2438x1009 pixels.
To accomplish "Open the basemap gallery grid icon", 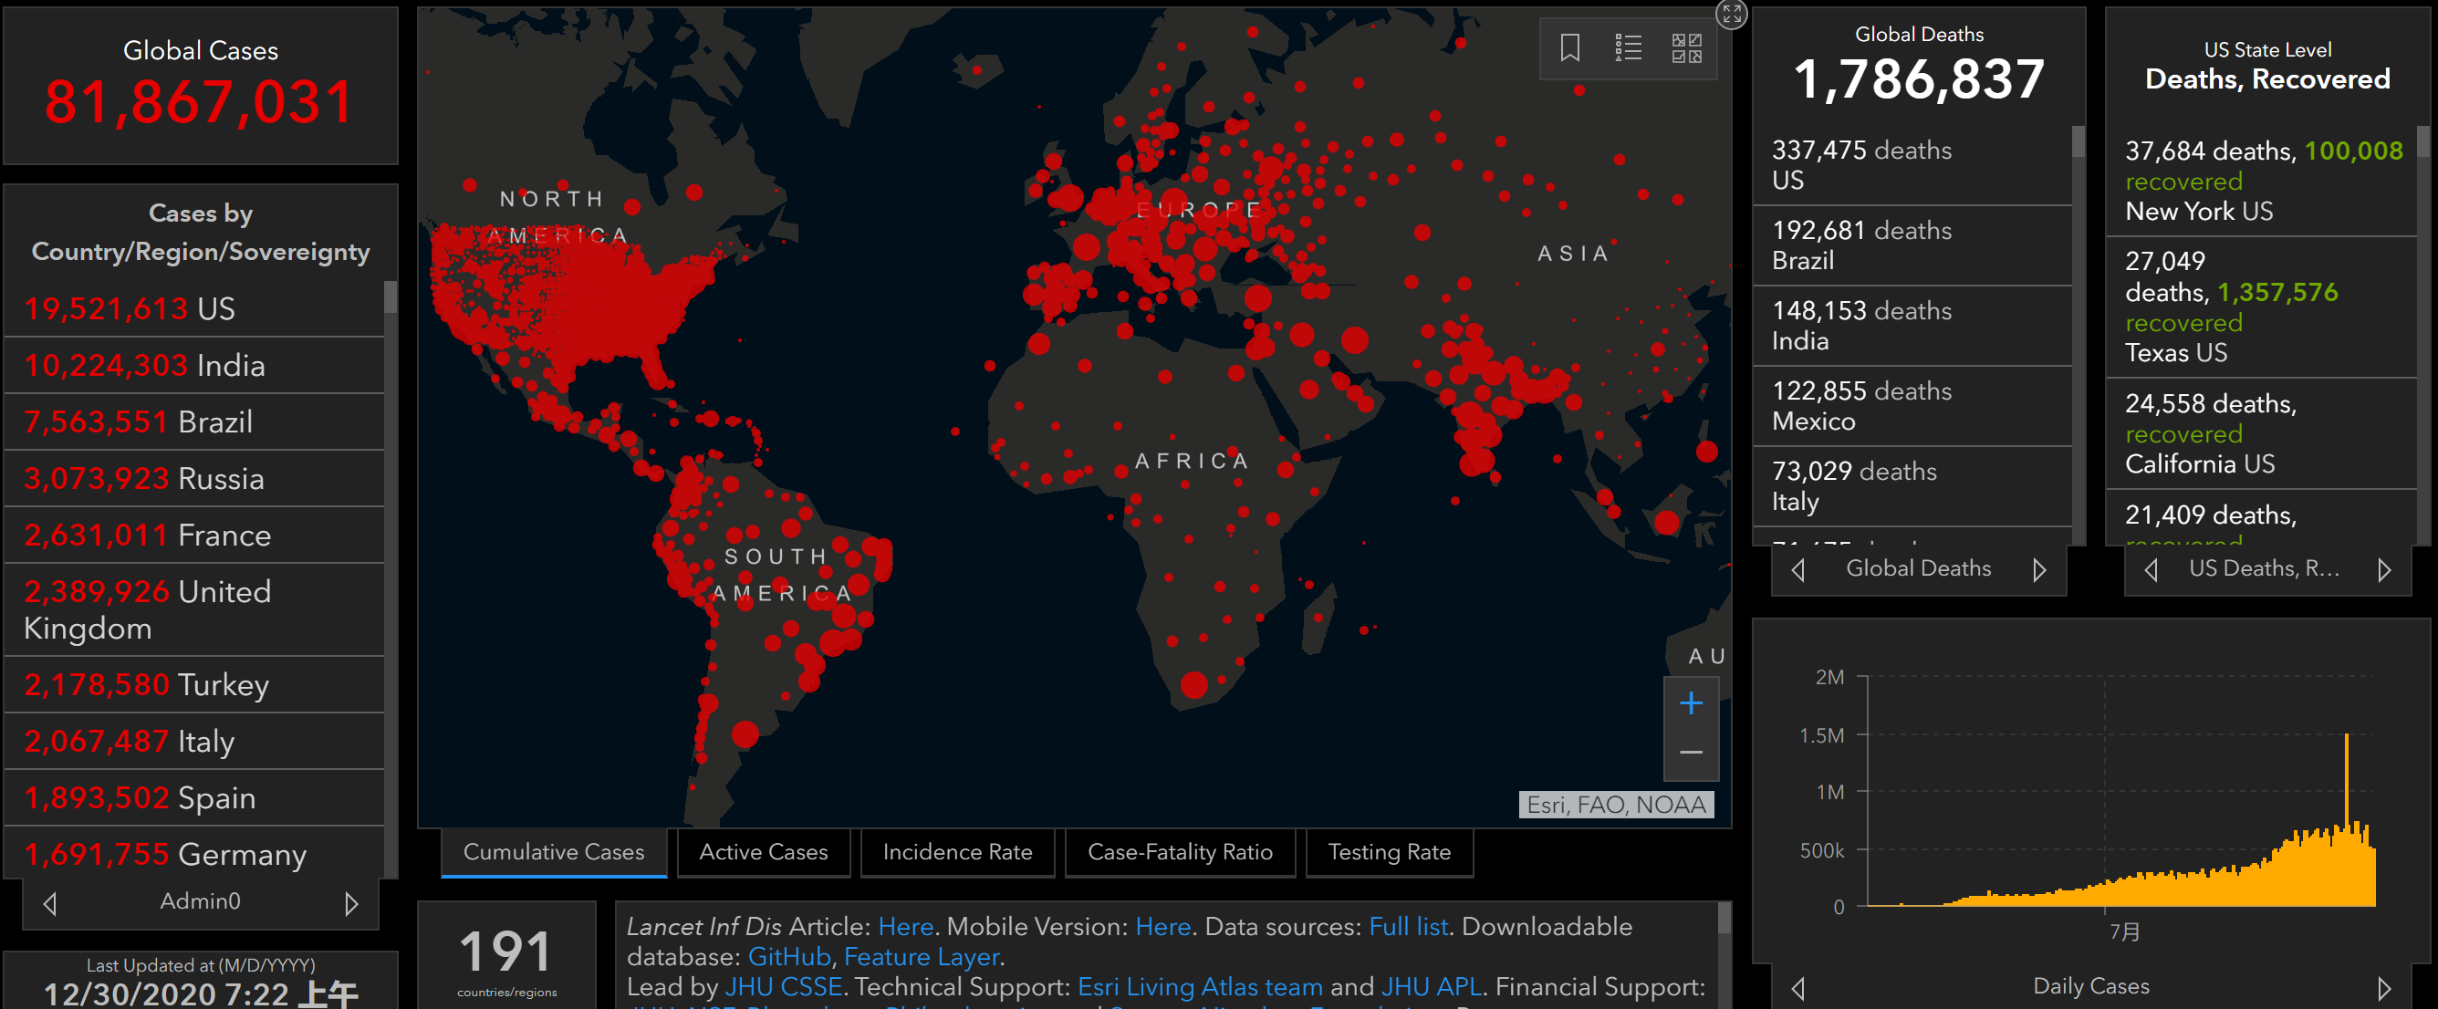I will (1686, 47).
